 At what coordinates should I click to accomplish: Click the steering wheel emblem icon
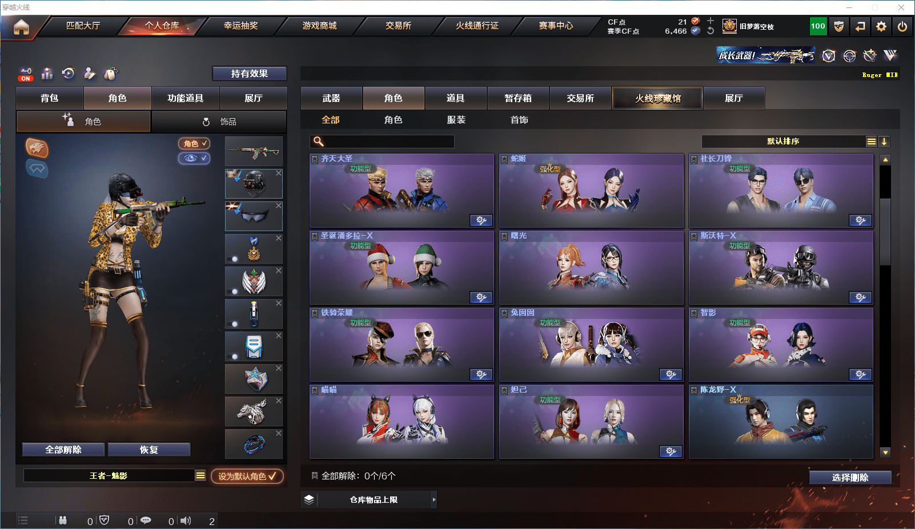[849, 55]
